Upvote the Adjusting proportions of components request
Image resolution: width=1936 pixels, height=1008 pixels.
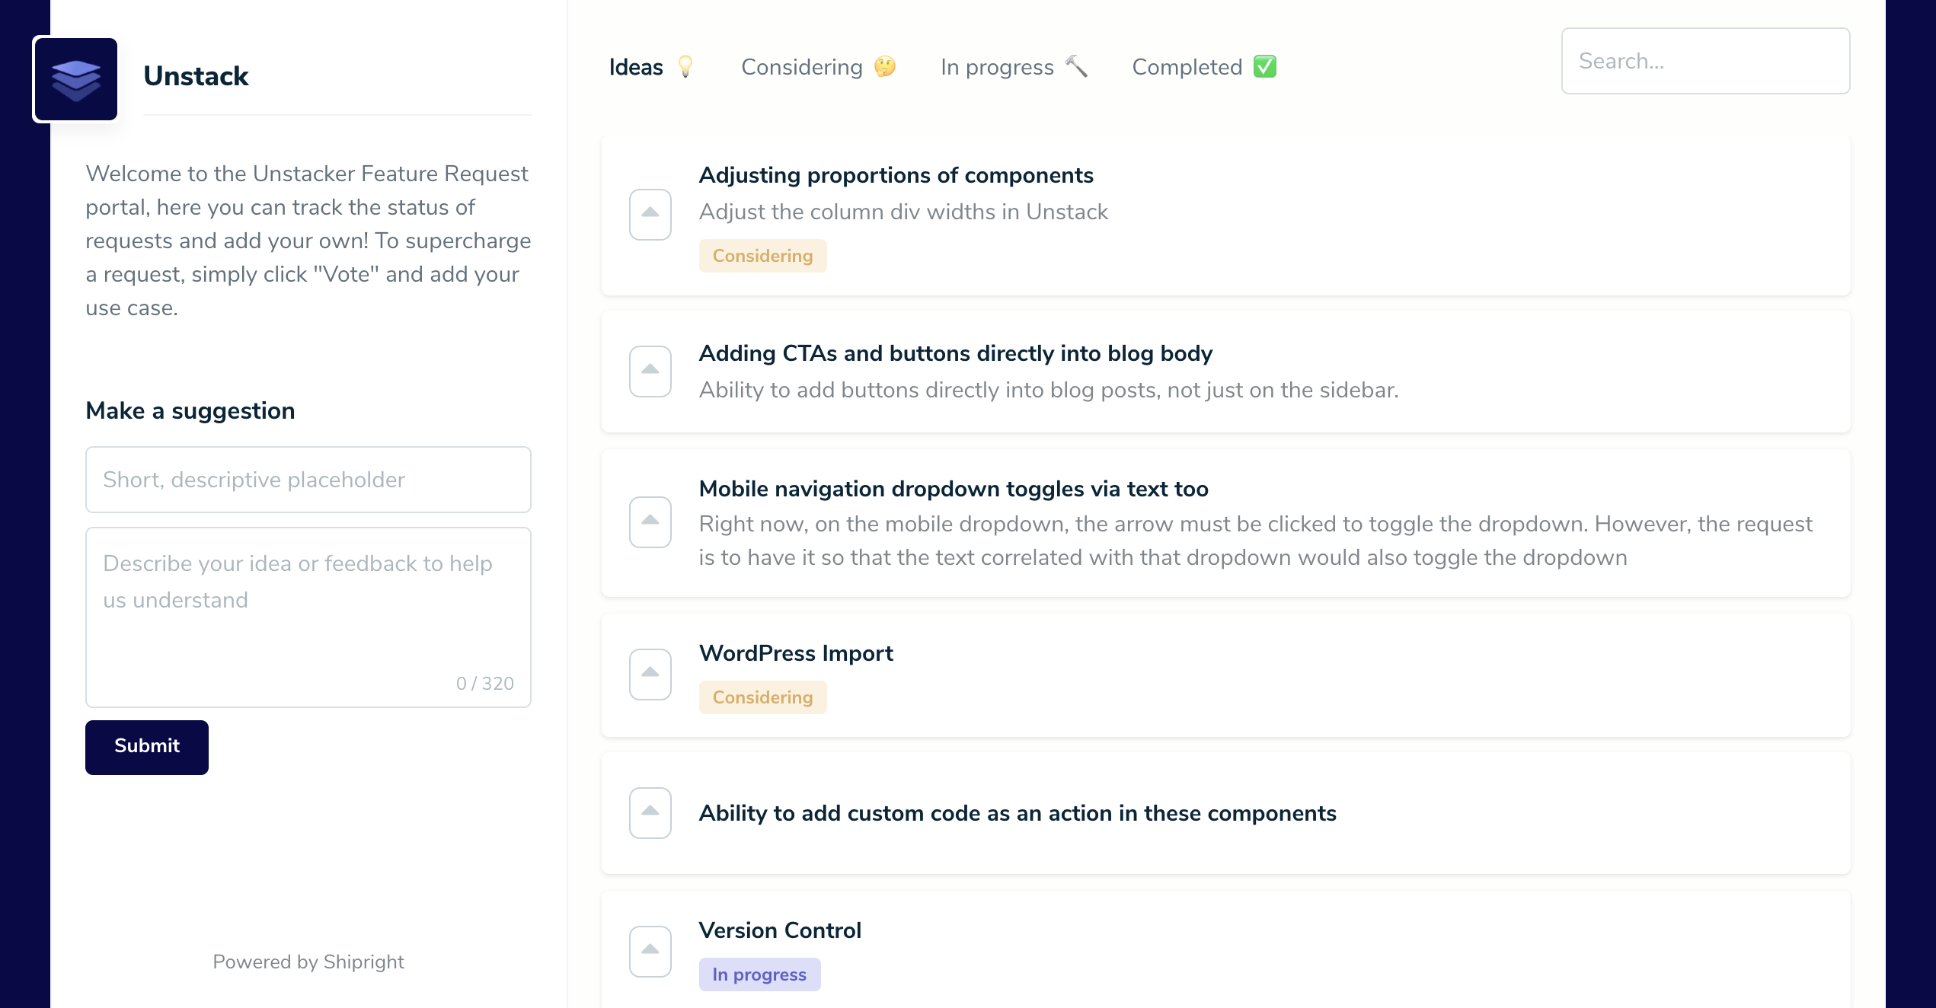(x=650, y=214)
